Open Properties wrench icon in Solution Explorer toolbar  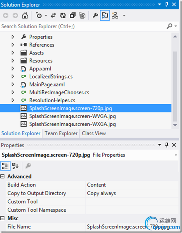[95, 16]
